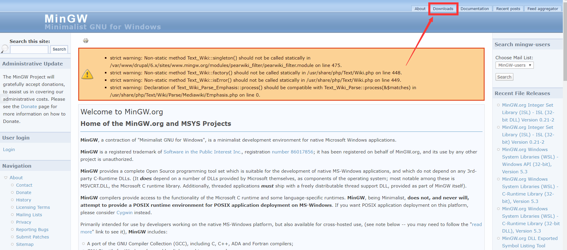Screen dimensions: 567x250
Task: Open the Mailing Lists link
Action: point(29,214)
